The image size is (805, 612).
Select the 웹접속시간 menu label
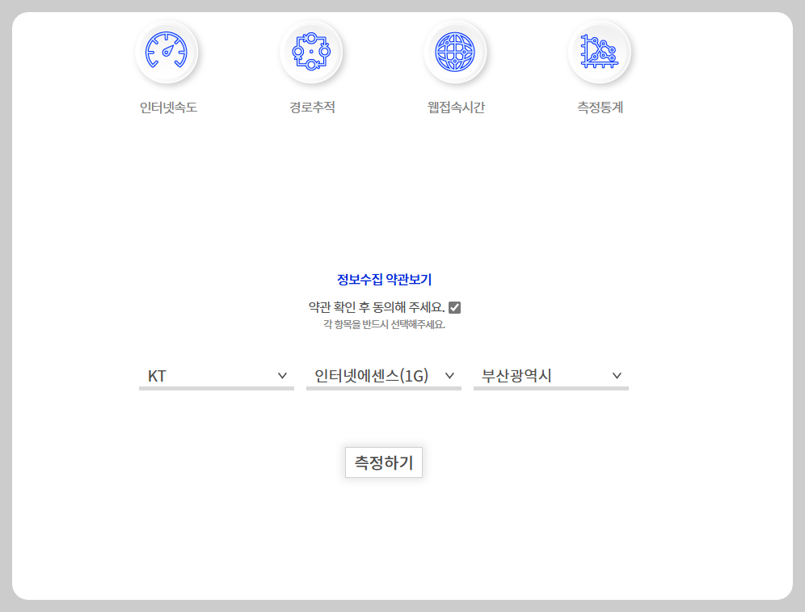pyautogui.click(x=456, y=108)
